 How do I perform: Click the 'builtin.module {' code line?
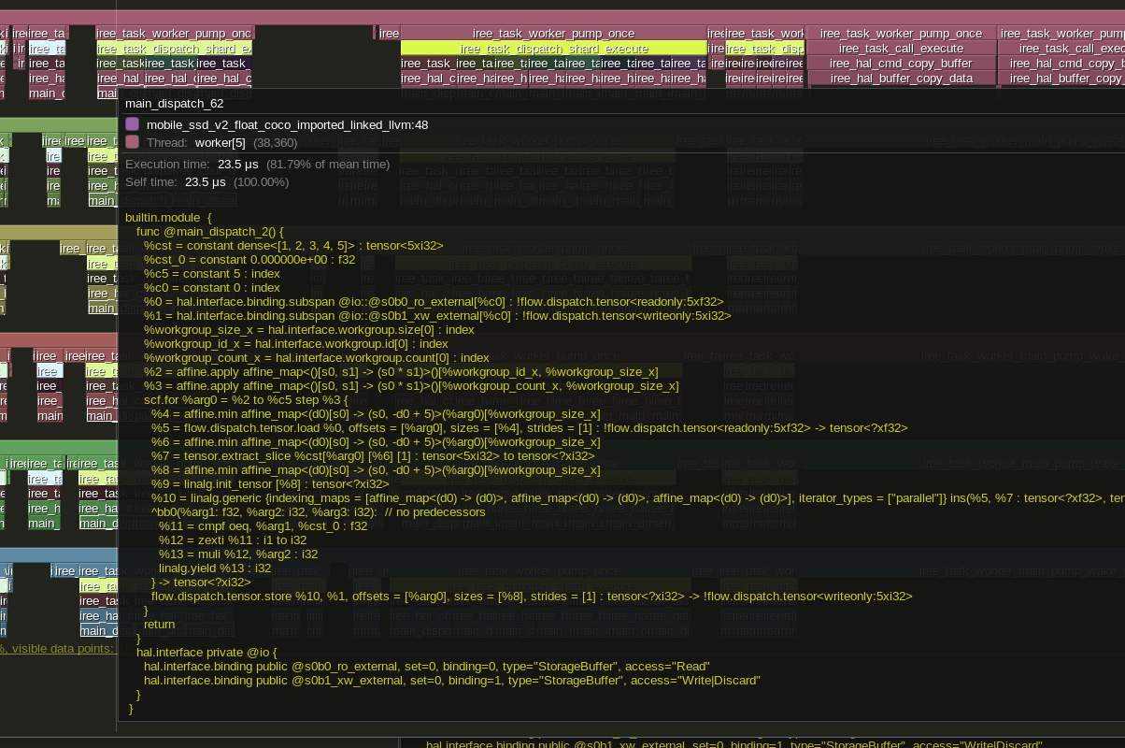click(x=169, y=217)
